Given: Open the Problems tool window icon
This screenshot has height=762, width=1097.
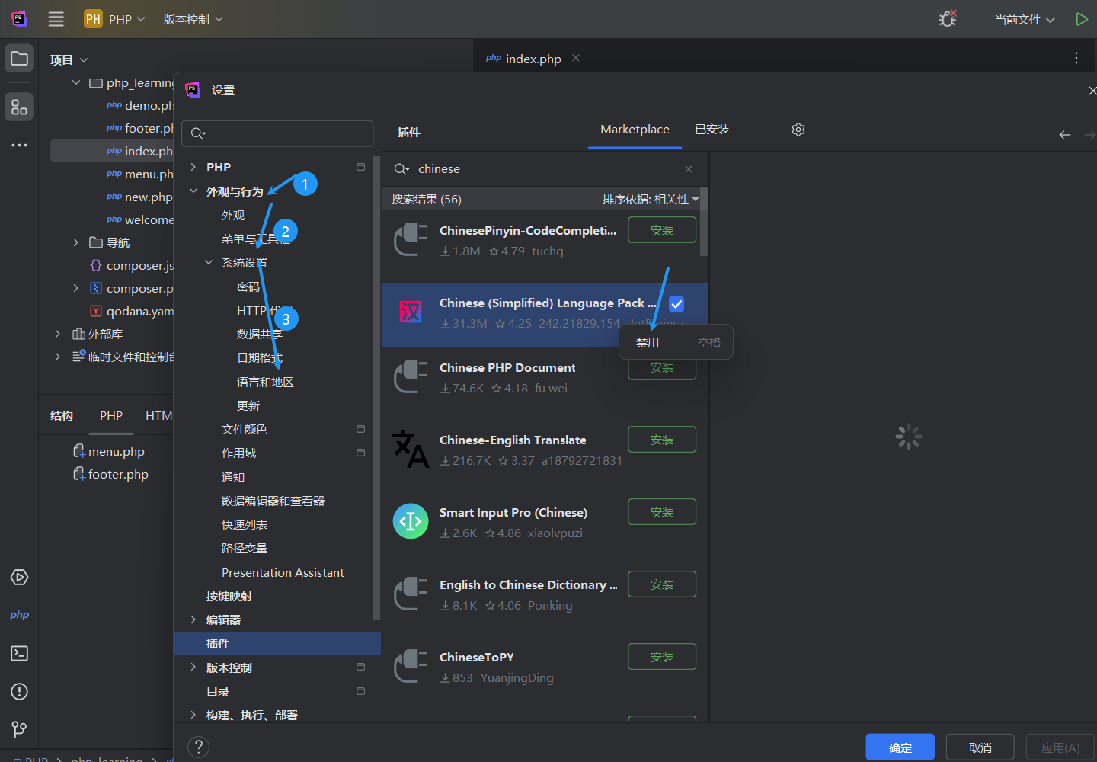Looking at the screenshot, I should 20,692.
